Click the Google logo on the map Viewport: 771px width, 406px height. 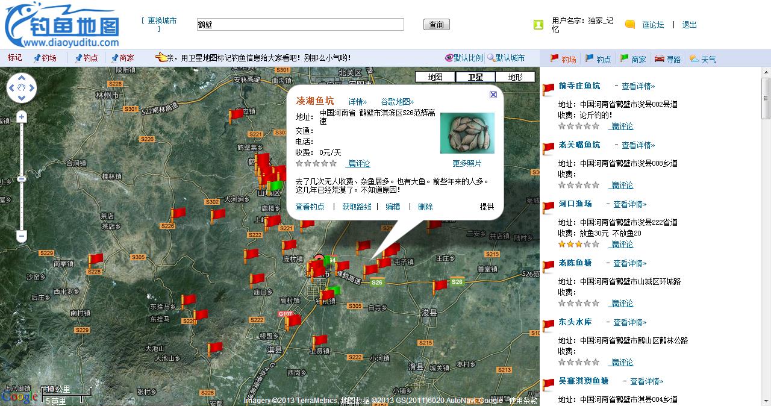(x=19, y=397)
